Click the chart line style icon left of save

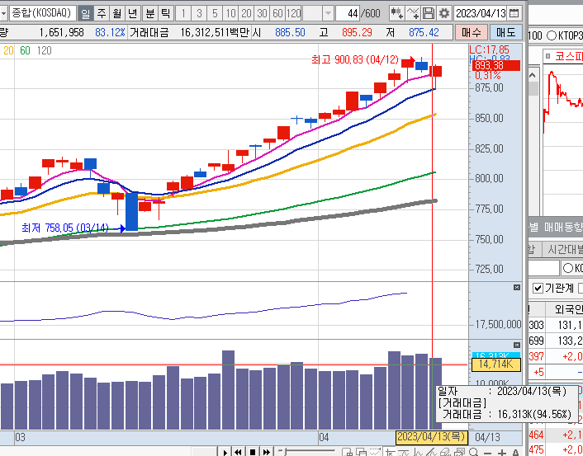[412, 13]
